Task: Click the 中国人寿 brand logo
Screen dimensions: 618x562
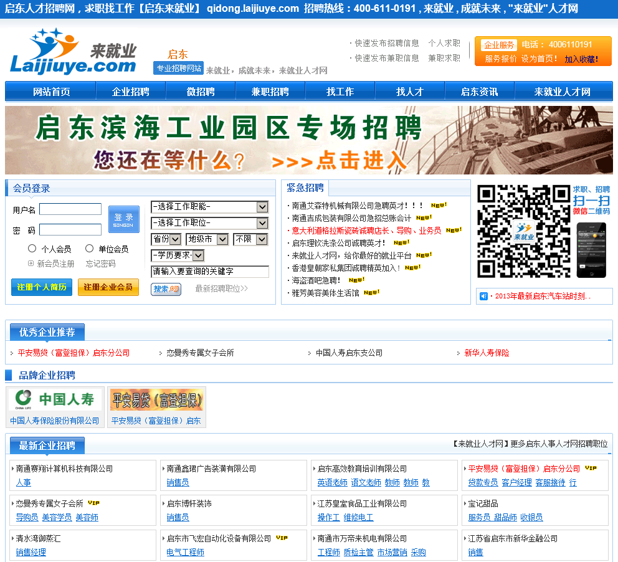Action: (x=55, y=399)
